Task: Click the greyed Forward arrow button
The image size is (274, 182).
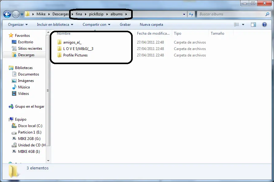Action: [16, 14]
